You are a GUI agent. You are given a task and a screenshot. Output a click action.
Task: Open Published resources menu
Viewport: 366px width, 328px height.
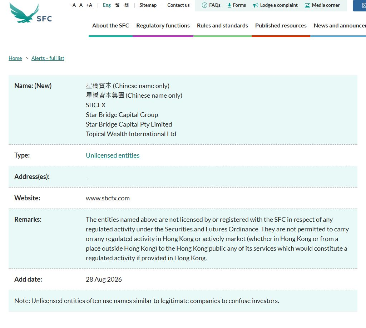(x=281, y=26)
